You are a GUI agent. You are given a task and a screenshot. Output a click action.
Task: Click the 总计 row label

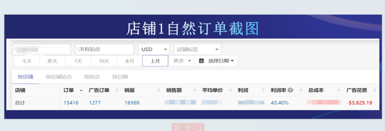click(x=20, y=103)
